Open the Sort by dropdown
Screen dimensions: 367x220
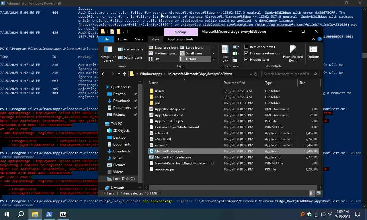[x=225, y=54]
